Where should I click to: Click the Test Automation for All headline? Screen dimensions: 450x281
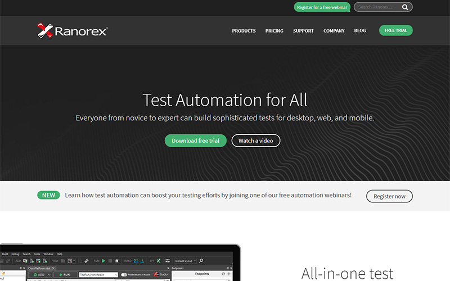click(x=224, y=100)
